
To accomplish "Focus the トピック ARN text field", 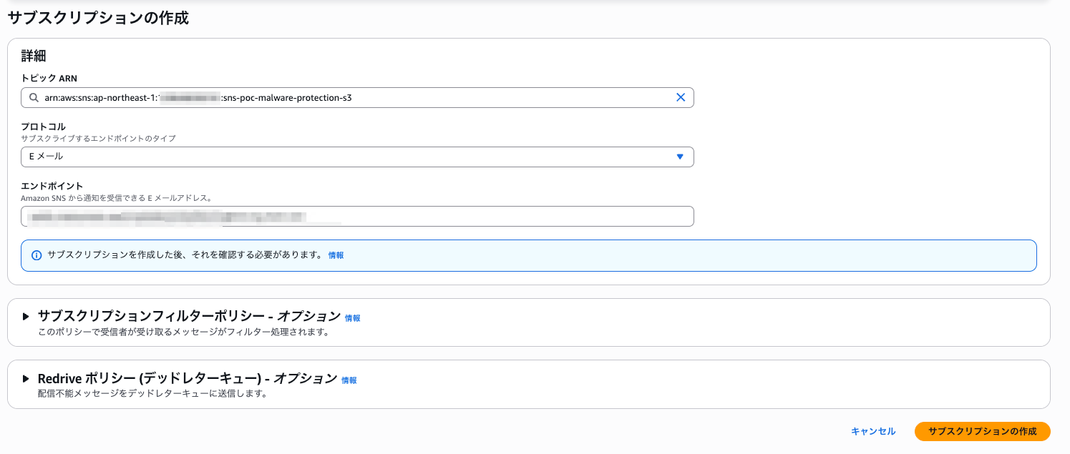I will 358,98.
